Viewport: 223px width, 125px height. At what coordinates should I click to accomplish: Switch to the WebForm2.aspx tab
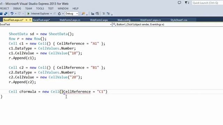[x=99, y=20]
